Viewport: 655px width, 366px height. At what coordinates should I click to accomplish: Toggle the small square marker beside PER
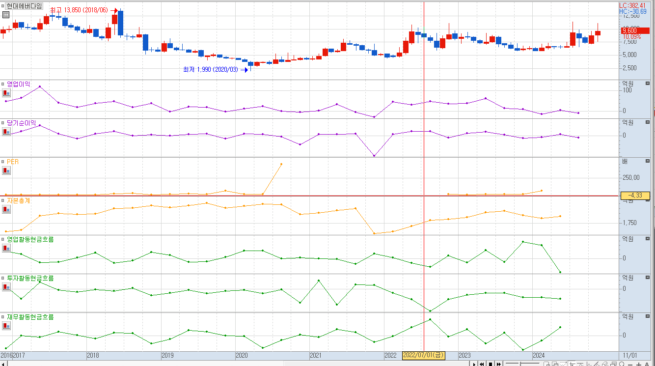pos(2,162)
